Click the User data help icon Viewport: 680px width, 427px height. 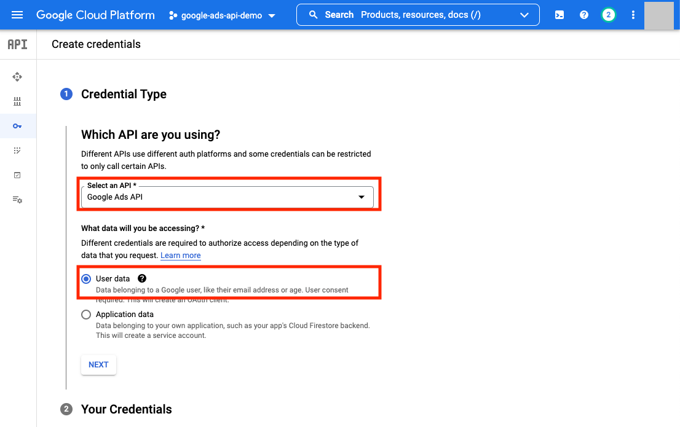coord(142,278)
